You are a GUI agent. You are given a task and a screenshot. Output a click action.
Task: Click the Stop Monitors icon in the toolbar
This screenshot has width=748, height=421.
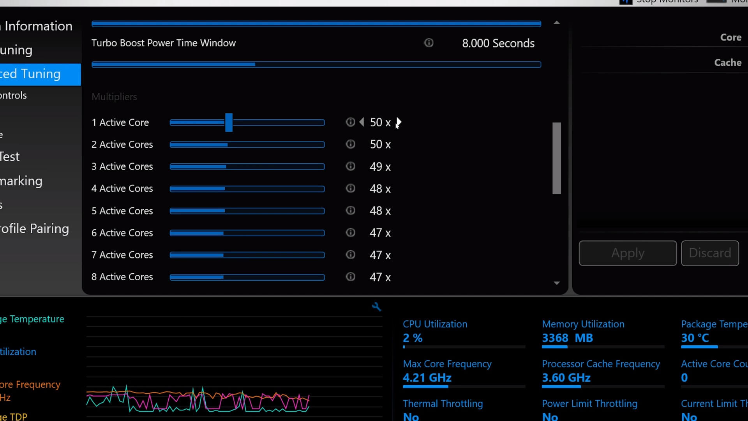tap(626, 2)
